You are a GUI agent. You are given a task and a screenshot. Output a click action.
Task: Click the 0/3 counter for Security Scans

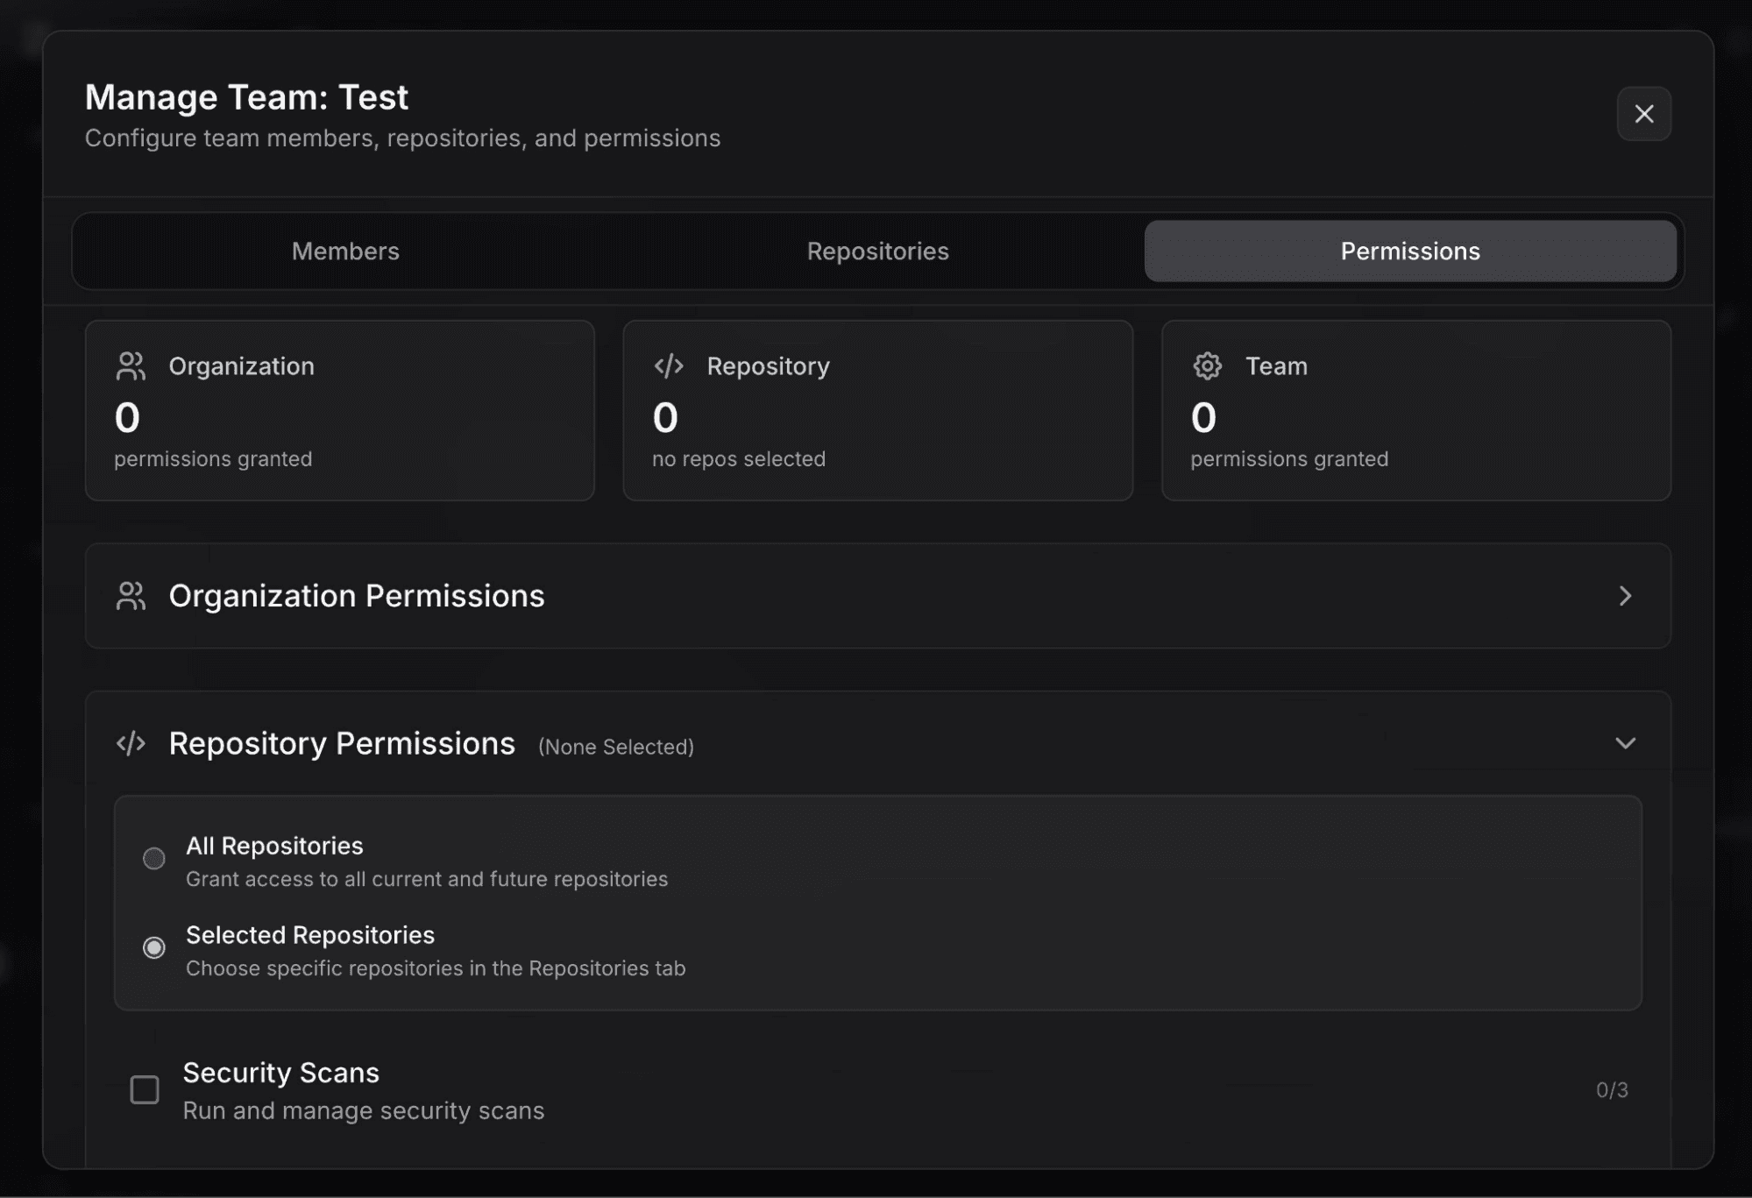click(x=1611, y=1090)
